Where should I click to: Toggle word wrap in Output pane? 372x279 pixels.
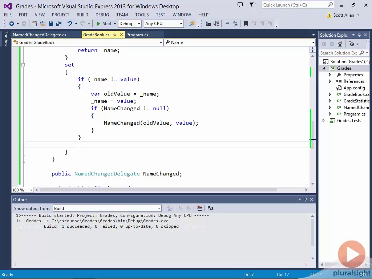click(210, 208)
